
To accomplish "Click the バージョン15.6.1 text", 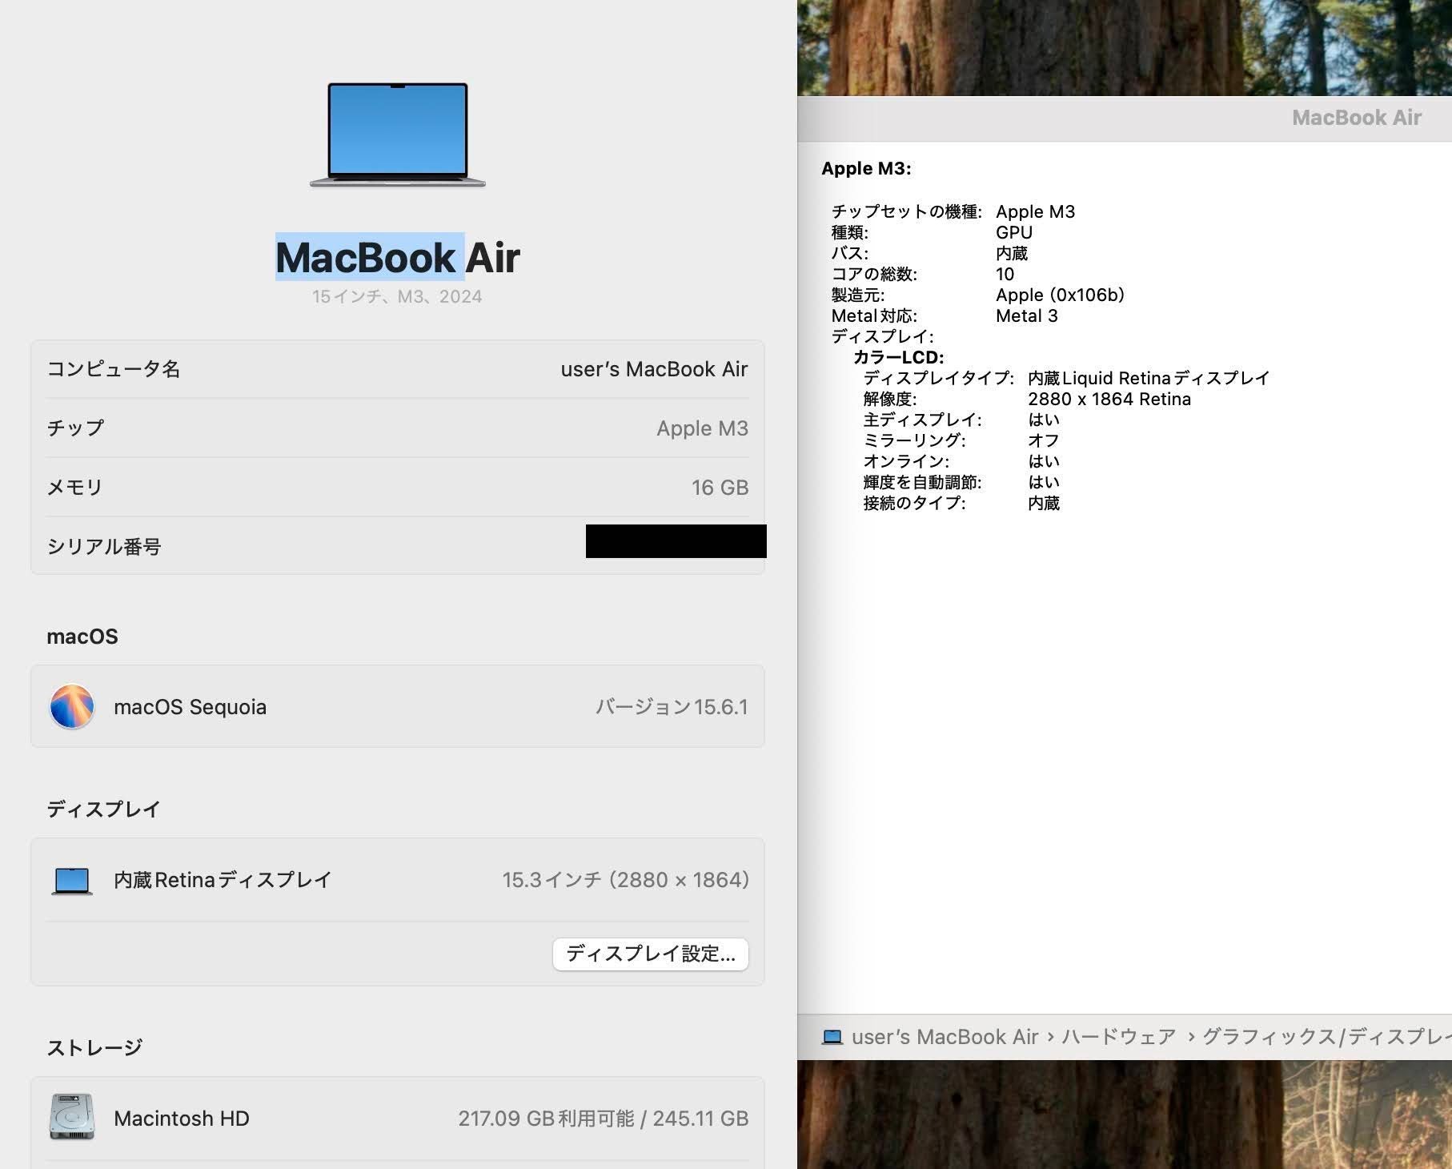I will [671, 707].
